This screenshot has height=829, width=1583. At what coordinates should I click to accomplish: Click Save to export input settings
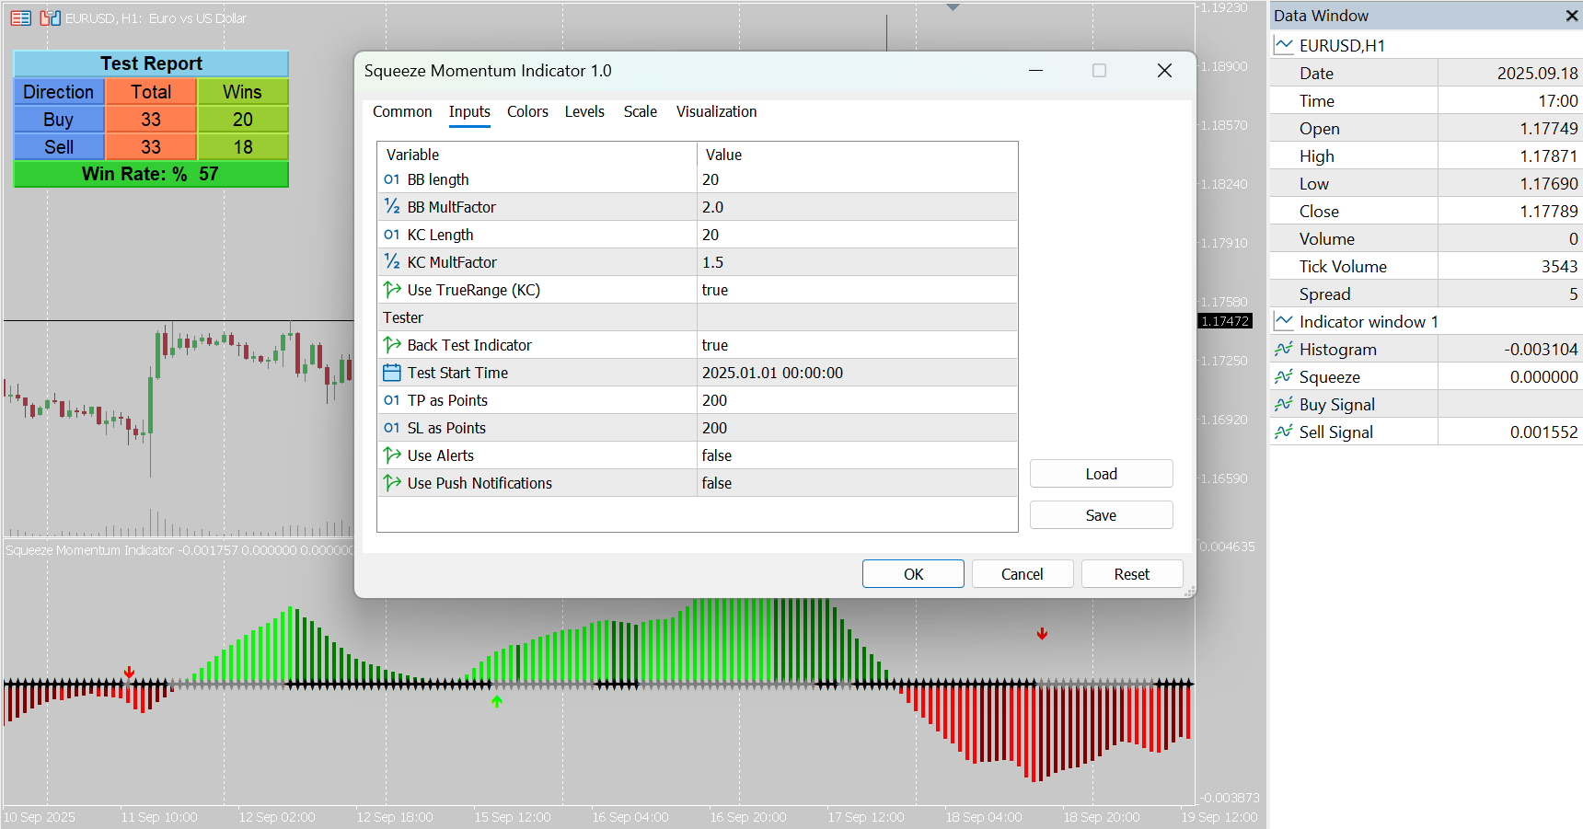1102,515
